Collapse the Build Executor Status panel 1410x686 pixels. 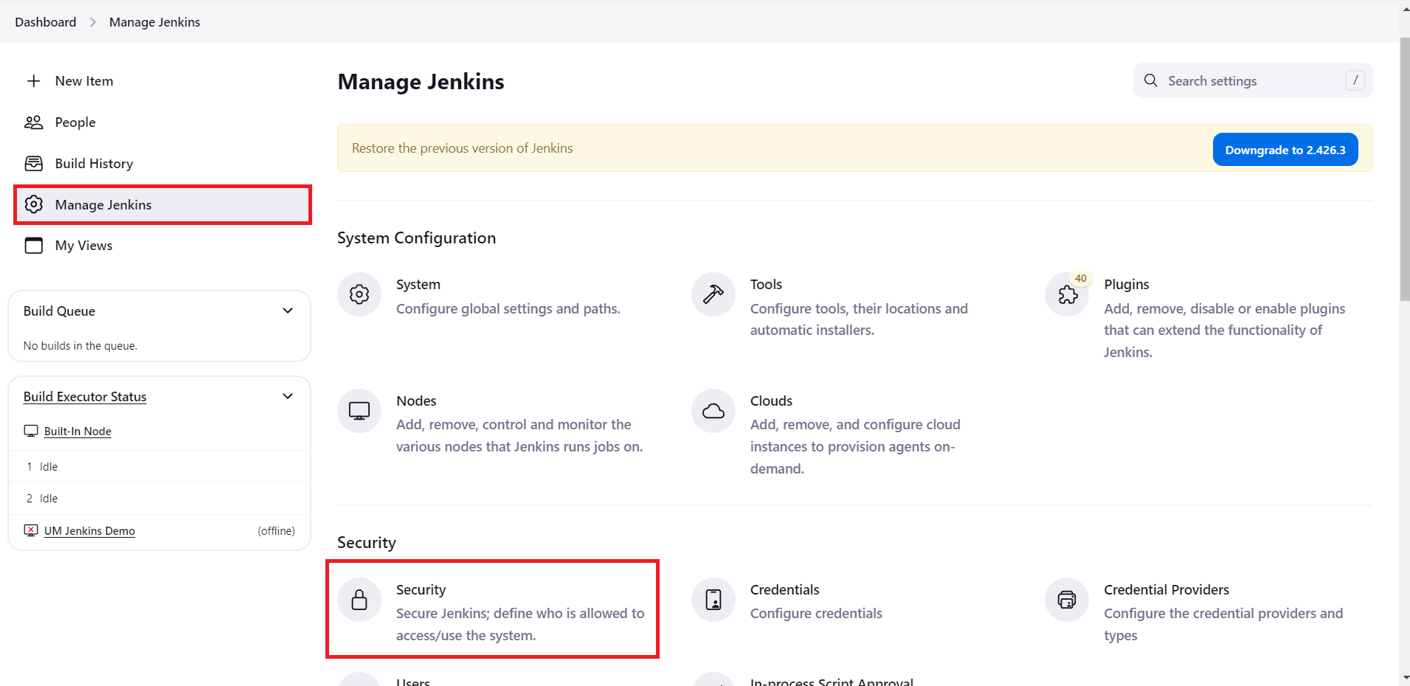pos(288,396)
